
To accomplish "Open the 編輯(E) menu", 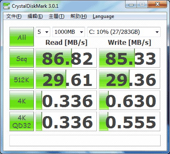I will pyautogui.click(x=35, y=16).
